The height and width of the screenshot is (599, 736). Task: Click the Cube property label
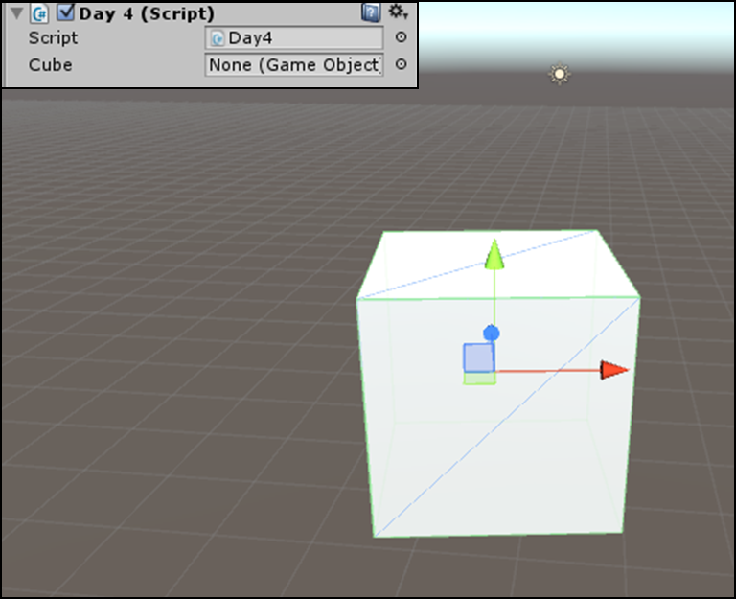click(x=50, y=65)
